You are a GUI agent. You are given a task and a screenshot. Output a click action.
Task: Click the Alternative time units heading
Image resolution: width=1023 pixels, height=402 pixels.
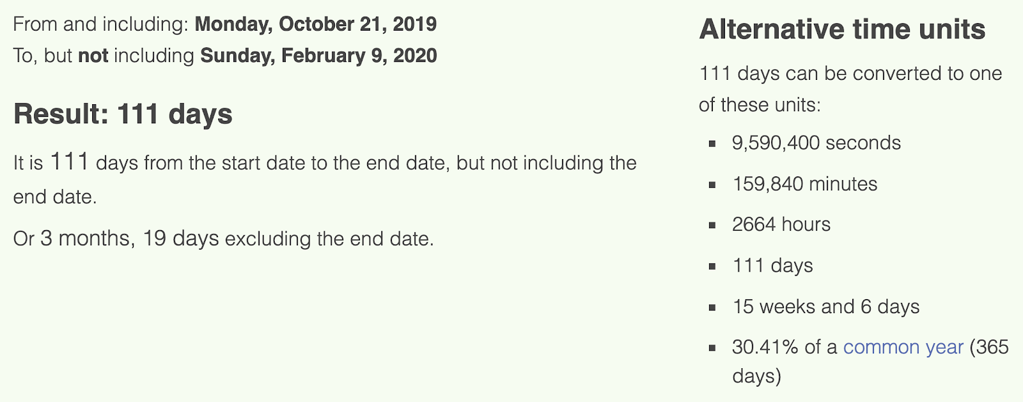(842, 29)
